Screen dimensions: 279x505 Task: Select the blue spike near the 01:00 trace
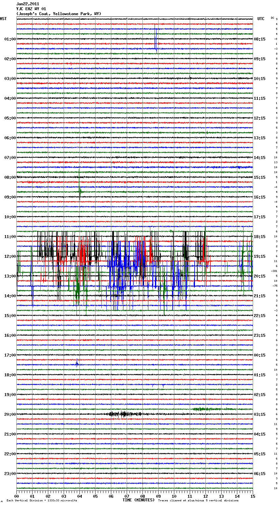[x=156, y=40]
